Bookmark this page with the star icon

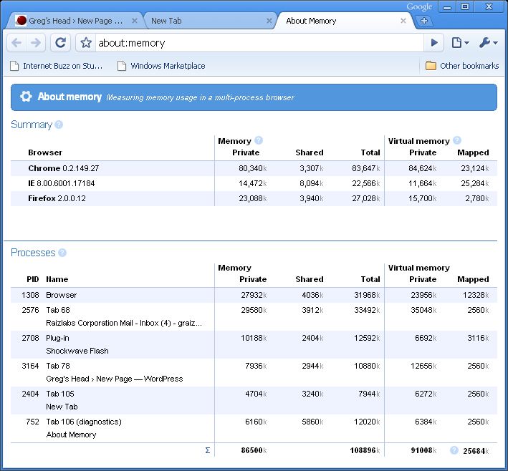tap(86, 43)
